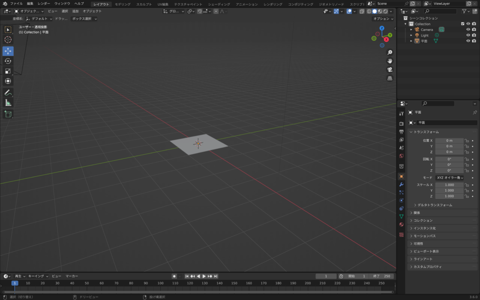Image resolution: width=480 pixels, height=300 pixels.
Task: Switch to the モデリング workspace tab
Action: [x=122, y=4]
